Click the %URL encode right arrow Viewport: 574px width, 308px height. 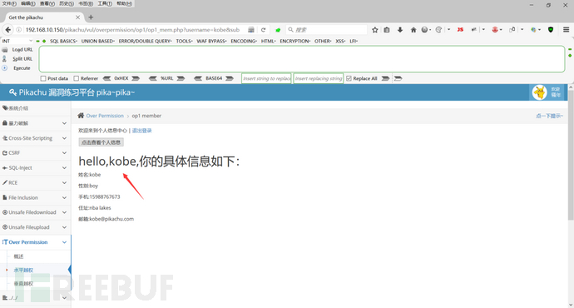(181, 78)
